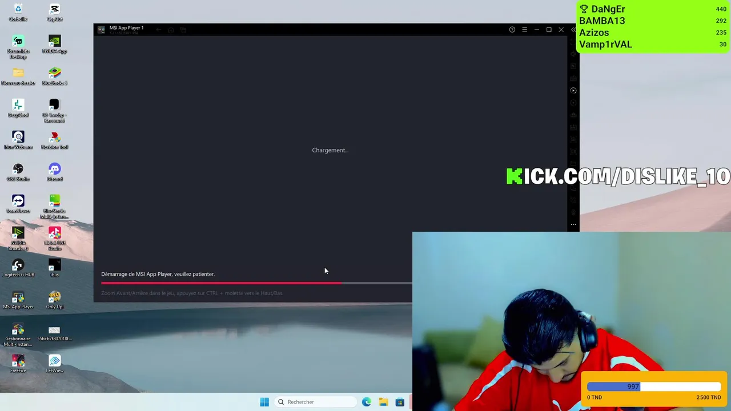Click the Chargement... loading text

pyautogui.click(x=330, y=150)
